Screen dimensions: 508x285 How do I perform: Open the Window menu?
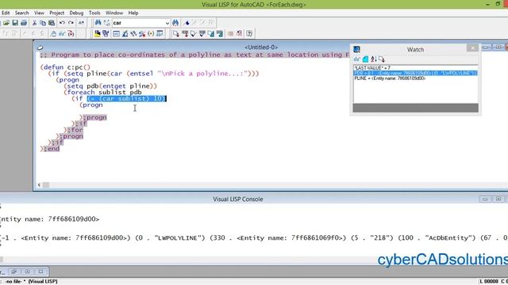[x=114, y=13]
